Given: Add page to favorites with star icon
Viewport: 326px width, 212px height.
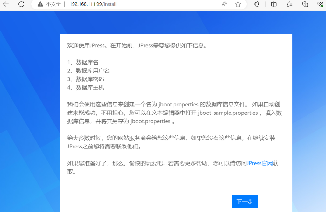Looking at the screenshot, I should 238,4.
